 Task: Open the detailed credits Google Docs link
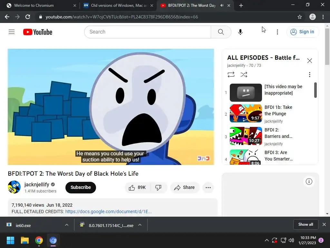click(x=108, y=212)
